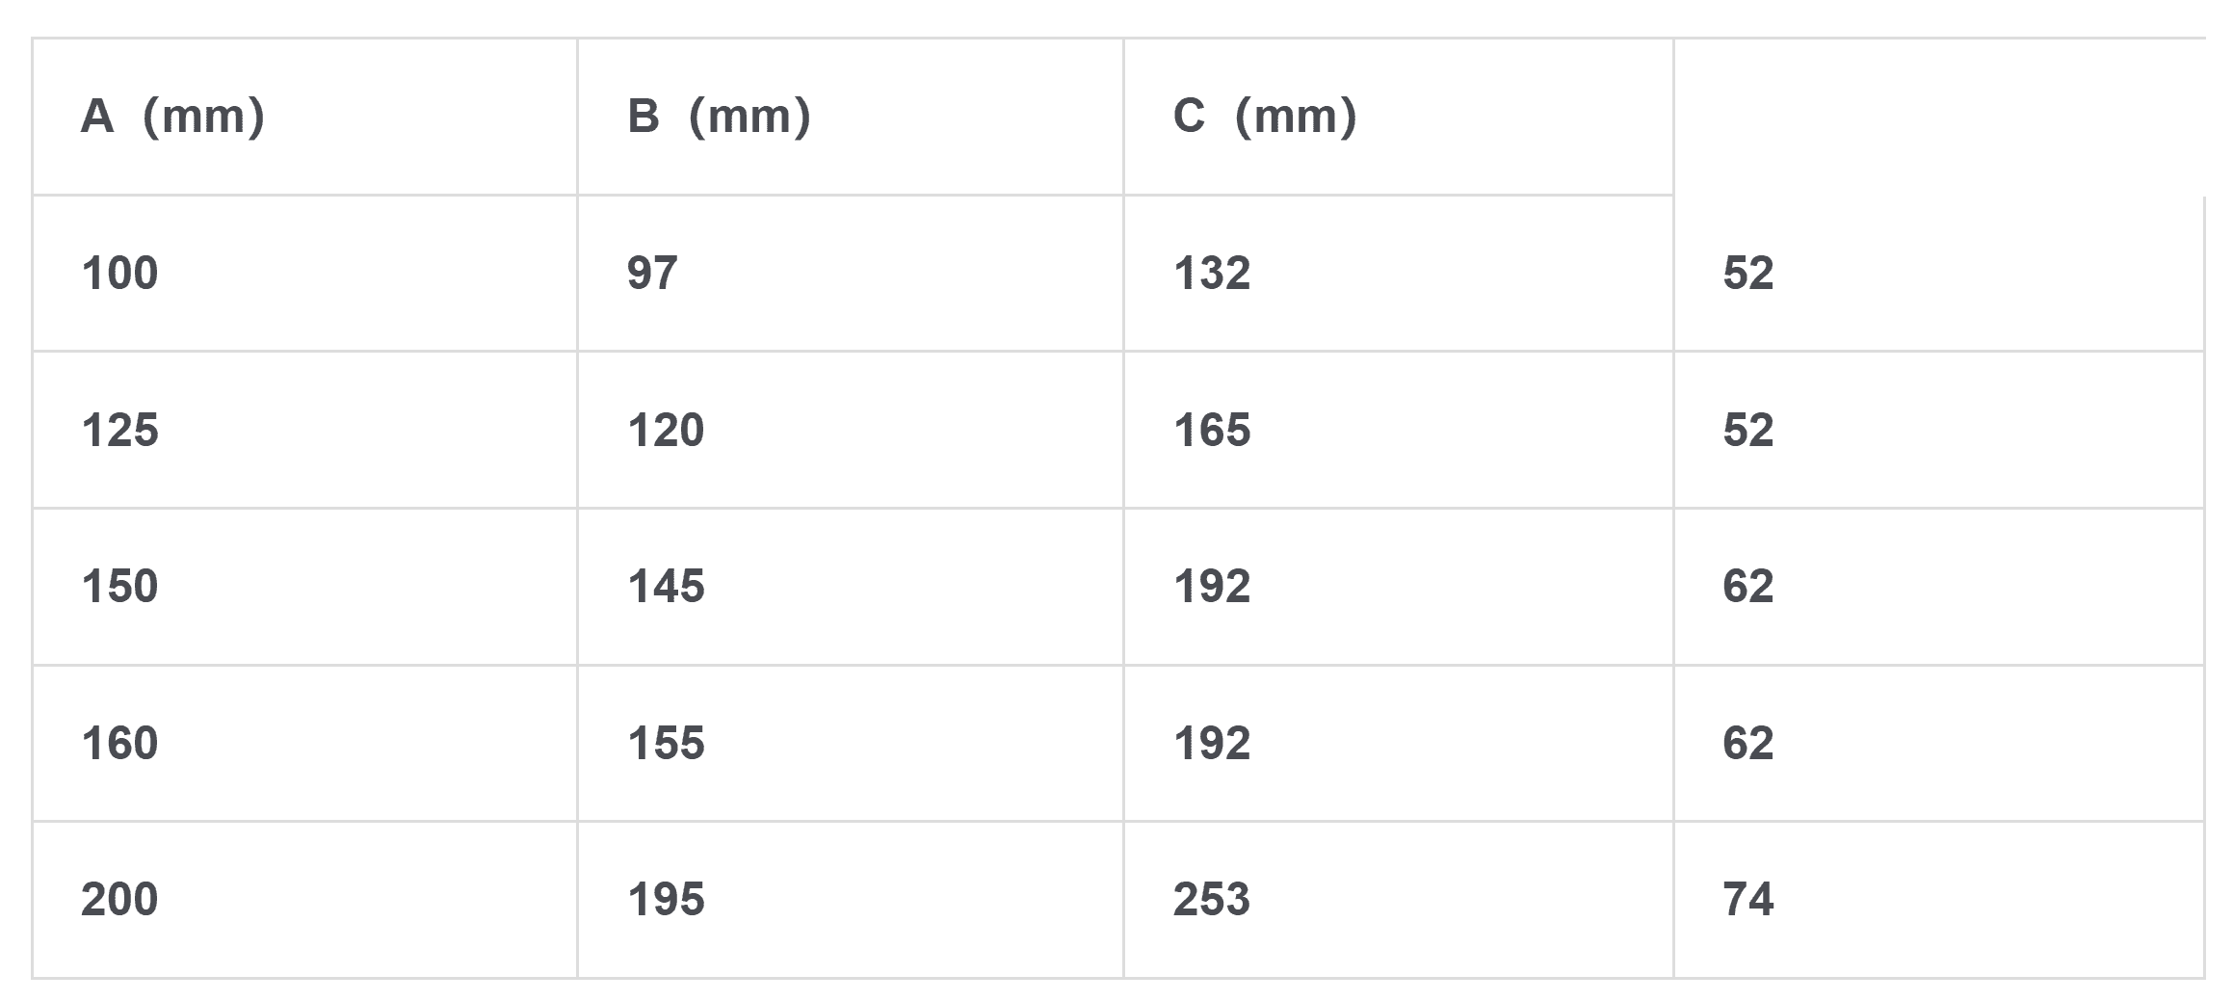Select the B (mm) column header
2233x1001 pixels.
coord(851,117)
